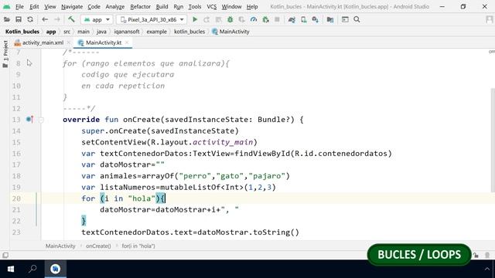
Task: Click the override gutter icon on line 13
Action: 29,120
